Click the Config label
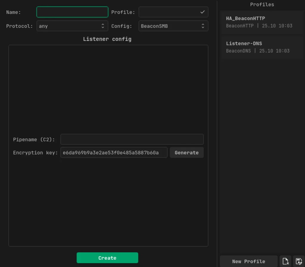This screenshot has width=305, height=267. point(122,26)
